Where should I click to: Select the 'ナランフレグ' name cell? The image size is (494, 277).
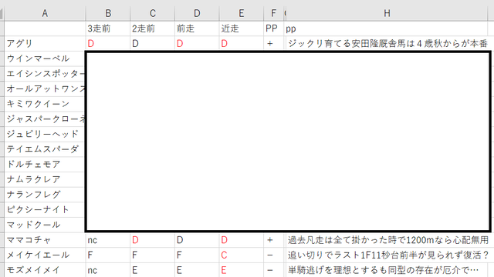coord(45,195)
